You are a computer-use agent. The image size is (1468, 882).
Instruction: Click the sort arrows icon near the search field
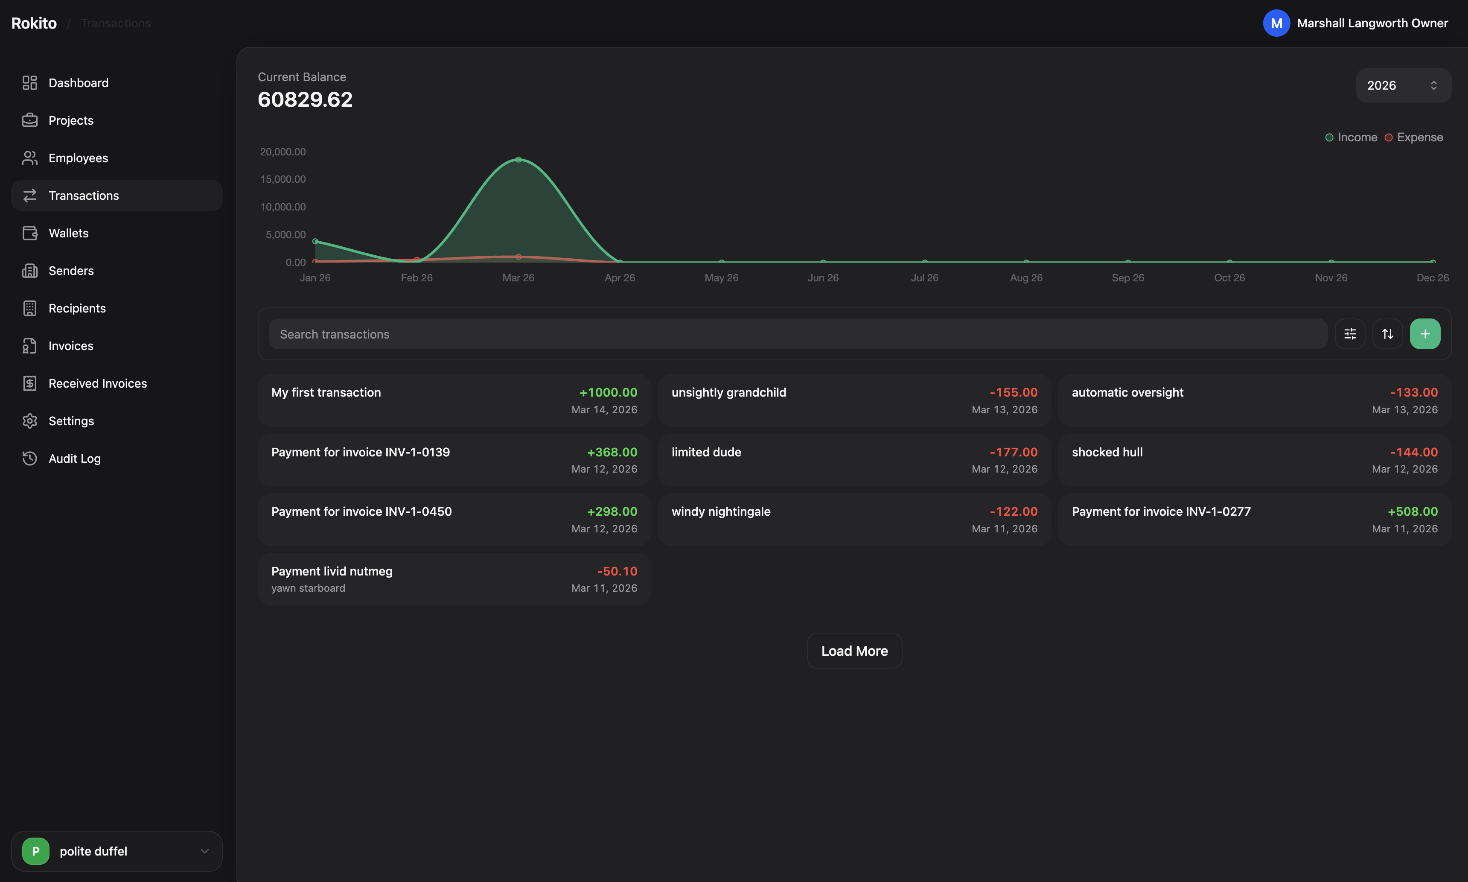[1388, 333]
